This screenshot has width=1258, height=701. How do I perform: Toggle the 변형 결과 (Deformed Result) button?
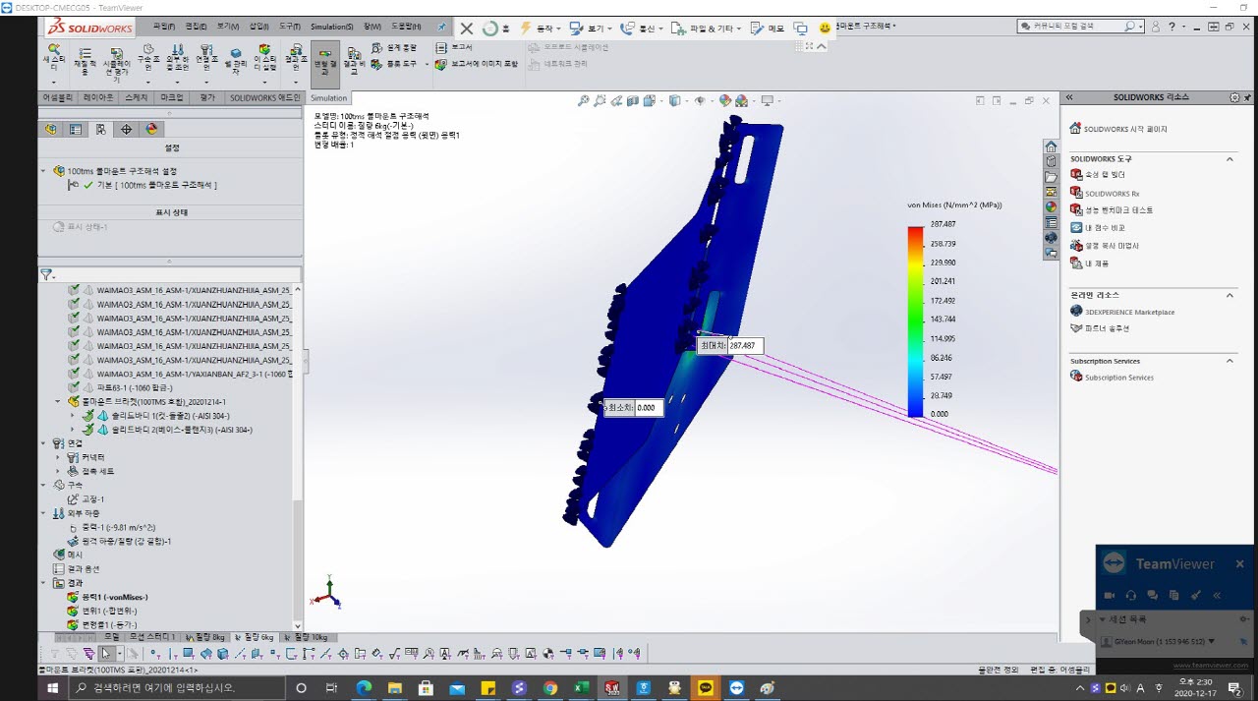pyautogui.click(x=325, y=63)
